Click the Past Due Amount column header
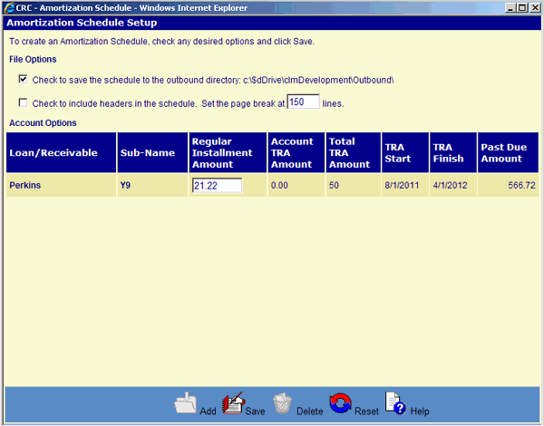Screen dimensions: 544x426 coord(508,152)
